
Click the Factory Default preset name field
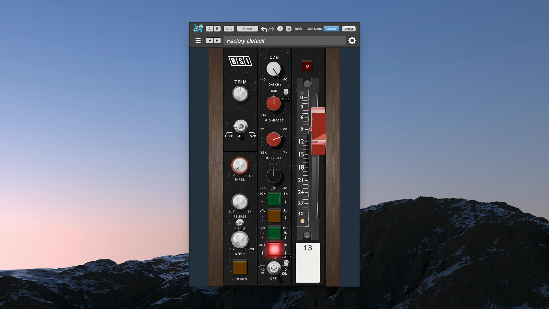click(285, 40)
